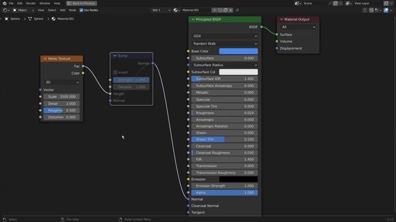Open the Add menu in node editor
Screen dimensions: 396x222
[62, 10]
